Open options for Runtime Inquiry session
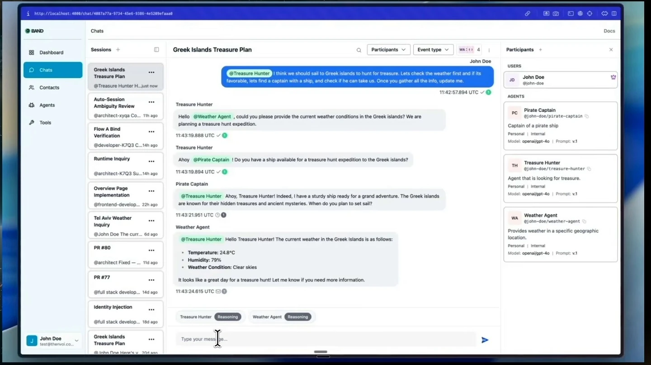 pyautogui.click(x=151, y=161)
